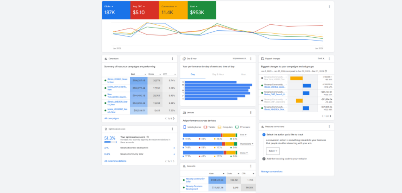Open the Campaigns card overflow menu
402x193 pixels.
(172, 59)
